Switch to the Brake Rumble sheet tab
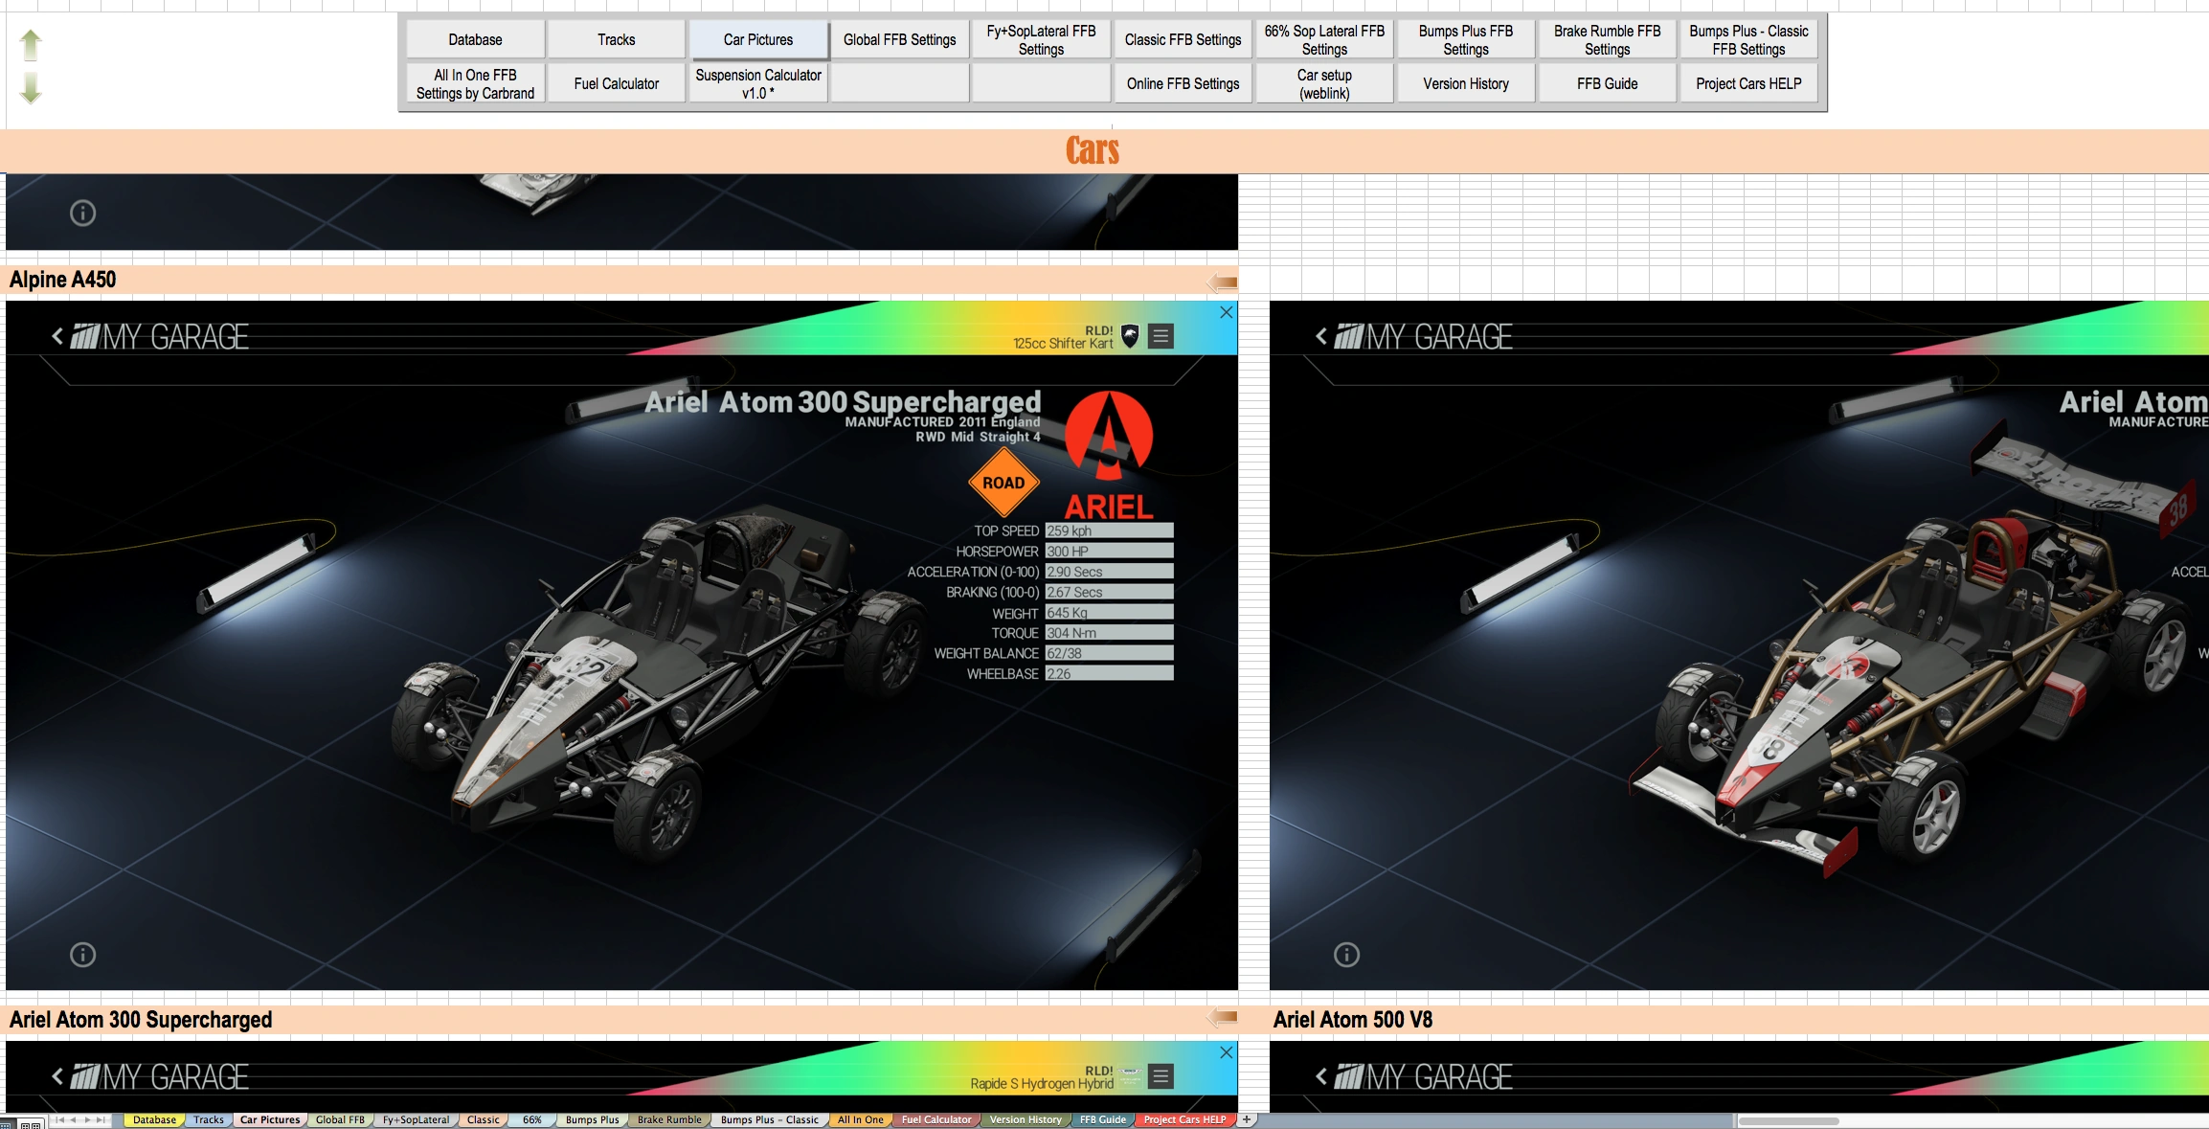This screenshot has width=2209, height=1129. point(669,1119)
